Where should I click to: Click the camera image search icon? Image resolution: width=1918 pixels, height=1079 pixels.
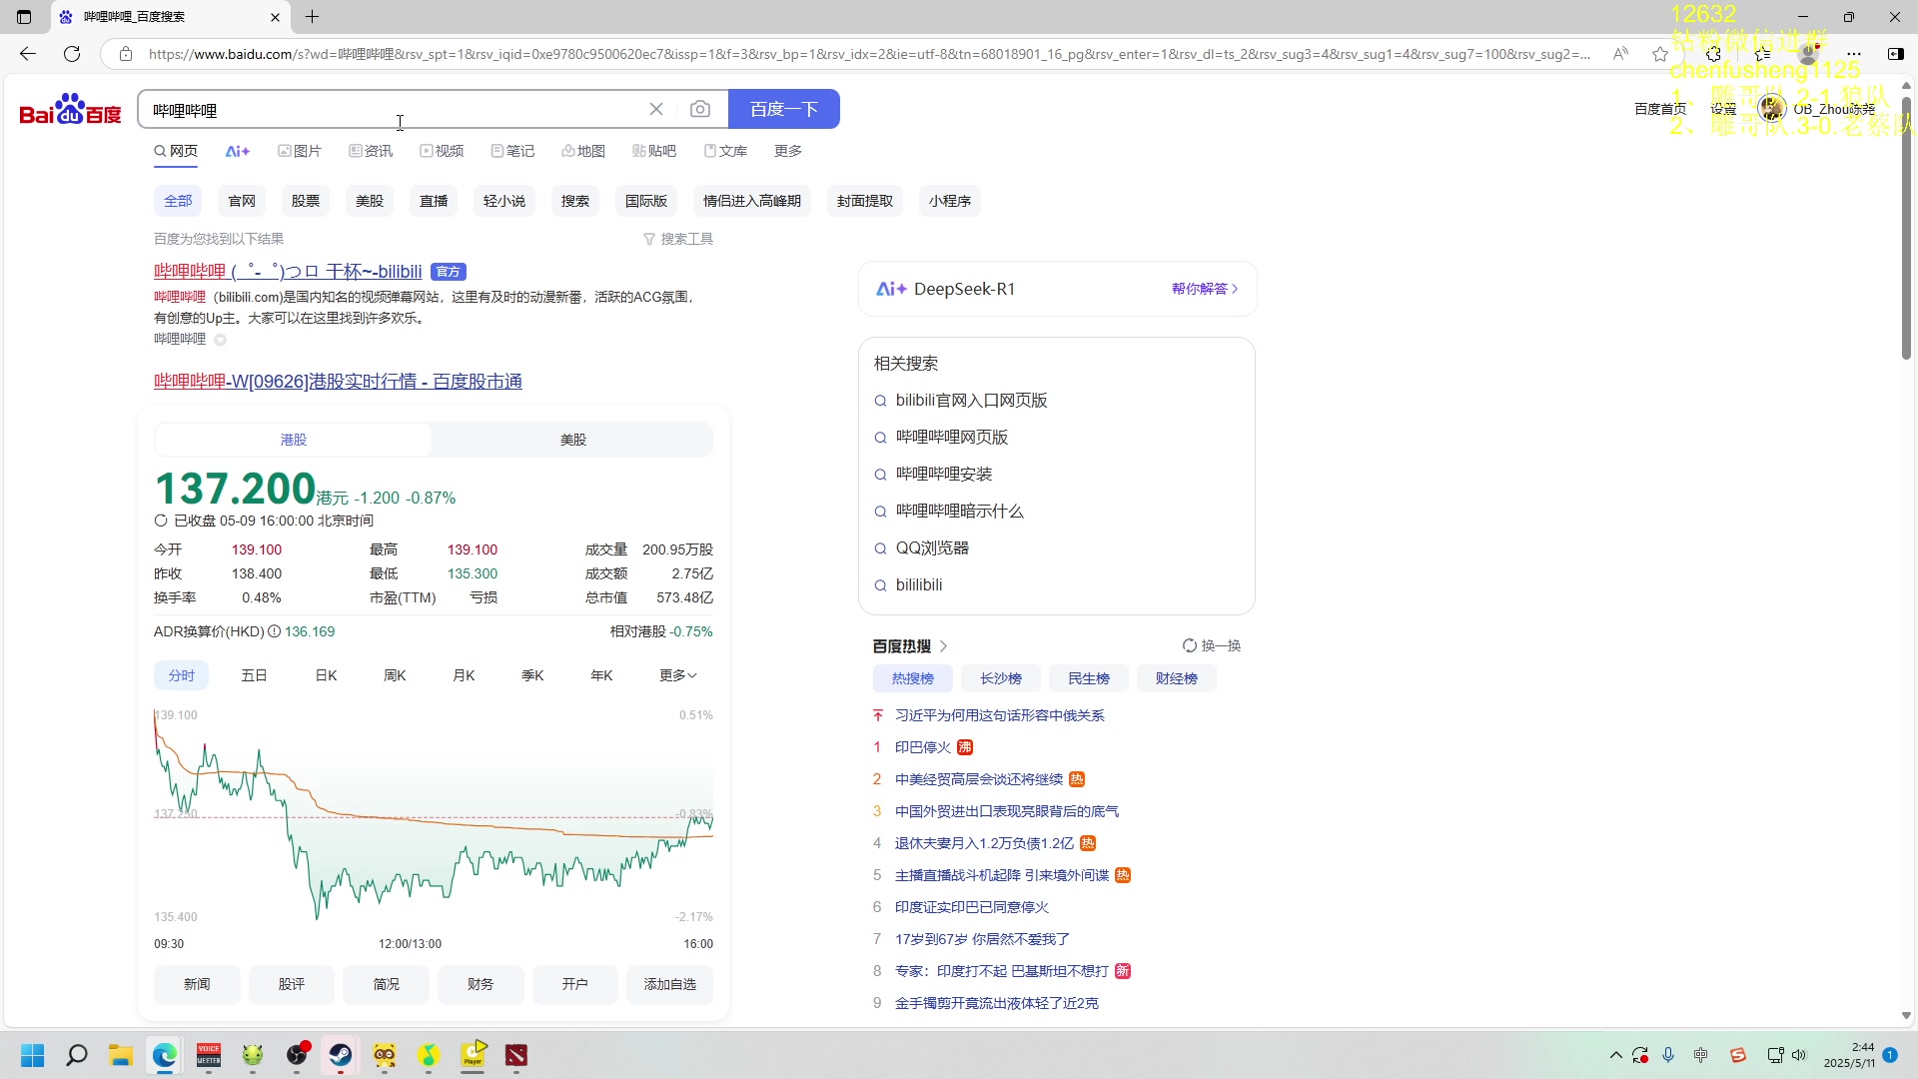700,109
